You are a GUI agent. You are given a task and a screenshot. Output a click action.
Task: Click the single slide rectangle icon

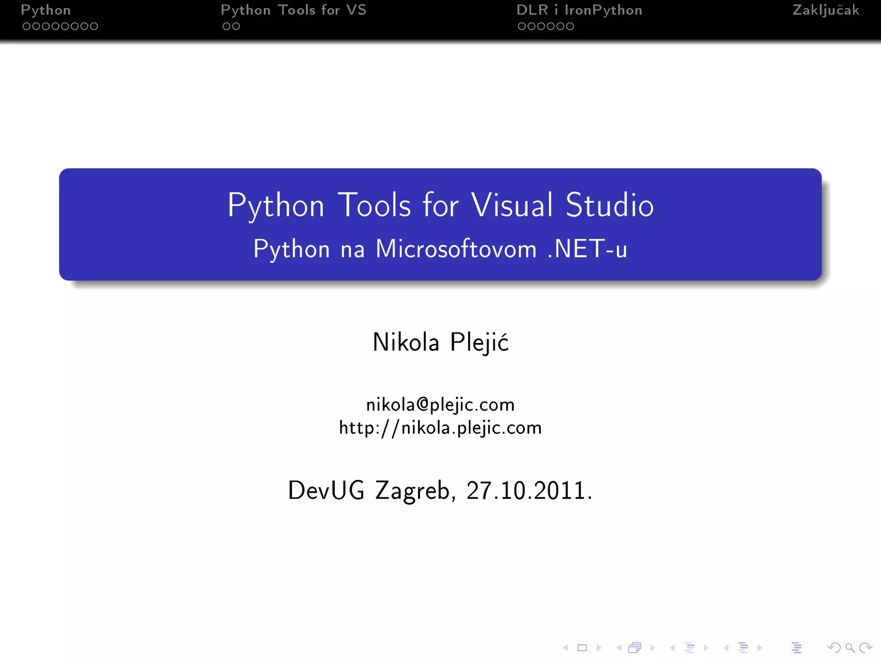click(582, 648)
